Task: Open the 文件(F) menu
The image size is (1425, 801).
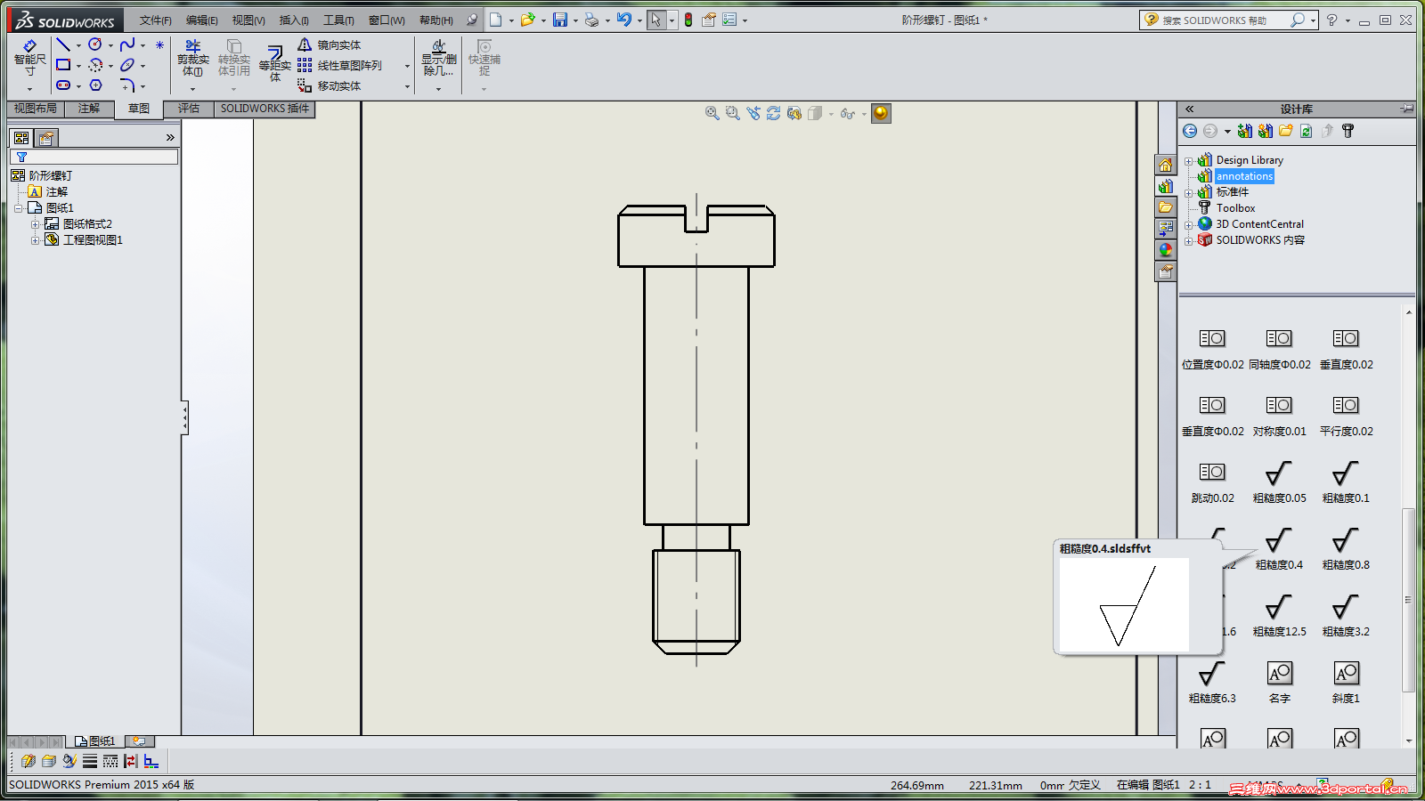Action: point(155,20)
